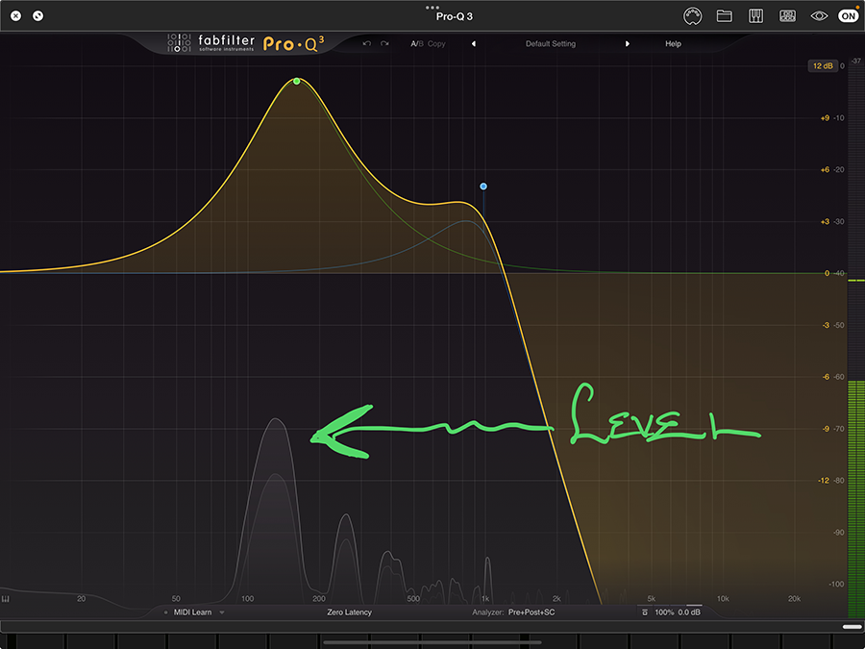The image size is (865, 649).
Task: Toggle MIDI Learn
Action: point(192,612)
